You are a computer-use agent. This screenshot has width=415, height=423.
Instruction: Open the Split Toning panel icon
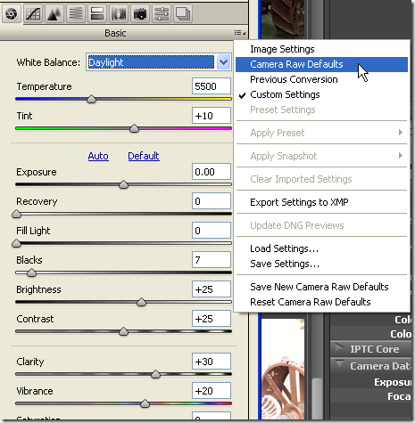pos(97,14)
